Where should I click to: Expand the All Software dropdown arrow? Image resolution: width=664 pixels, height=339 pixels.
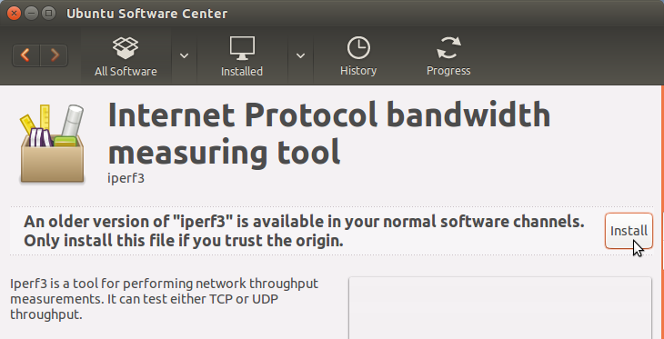coord(184,55)
